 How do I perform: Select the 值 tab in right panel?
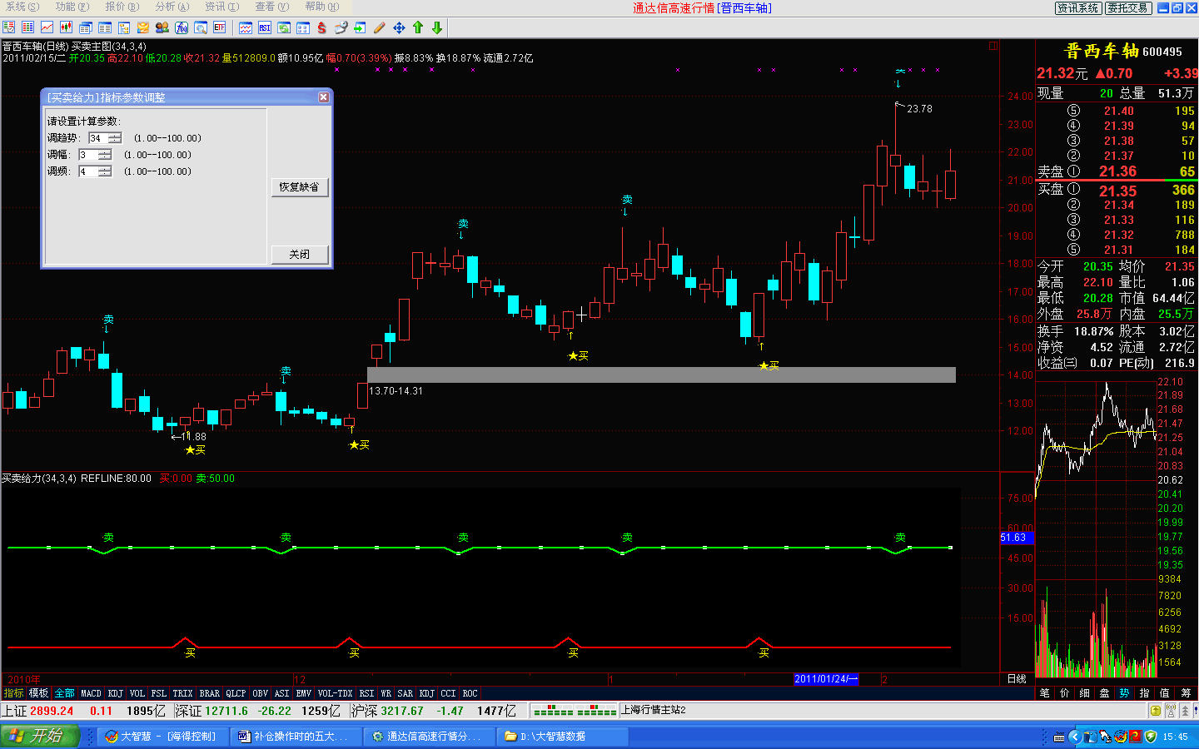[x=1165, y=692]
